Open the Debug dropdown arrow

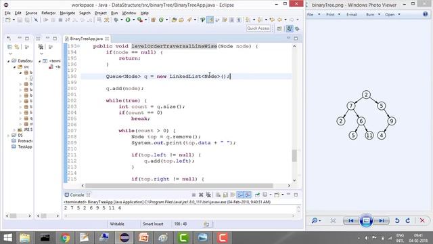[122, 20]
